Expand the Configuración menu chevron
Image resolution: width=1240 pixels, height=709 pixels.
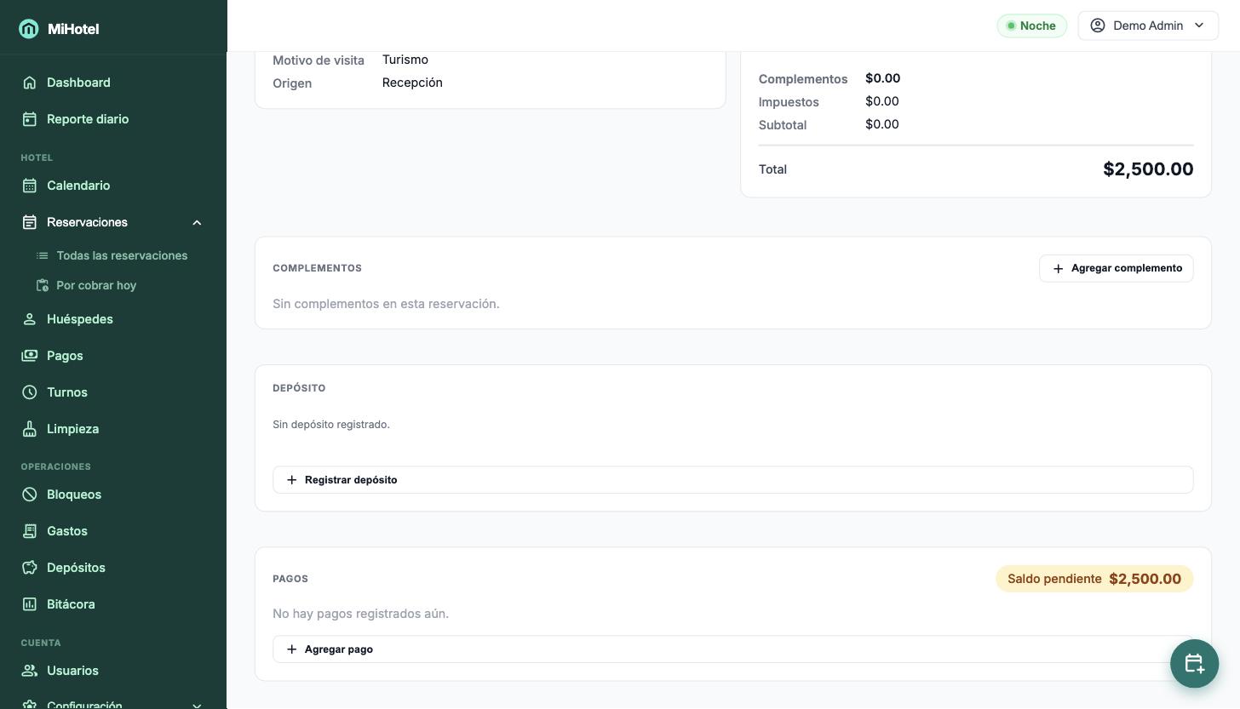click(197, 706)
